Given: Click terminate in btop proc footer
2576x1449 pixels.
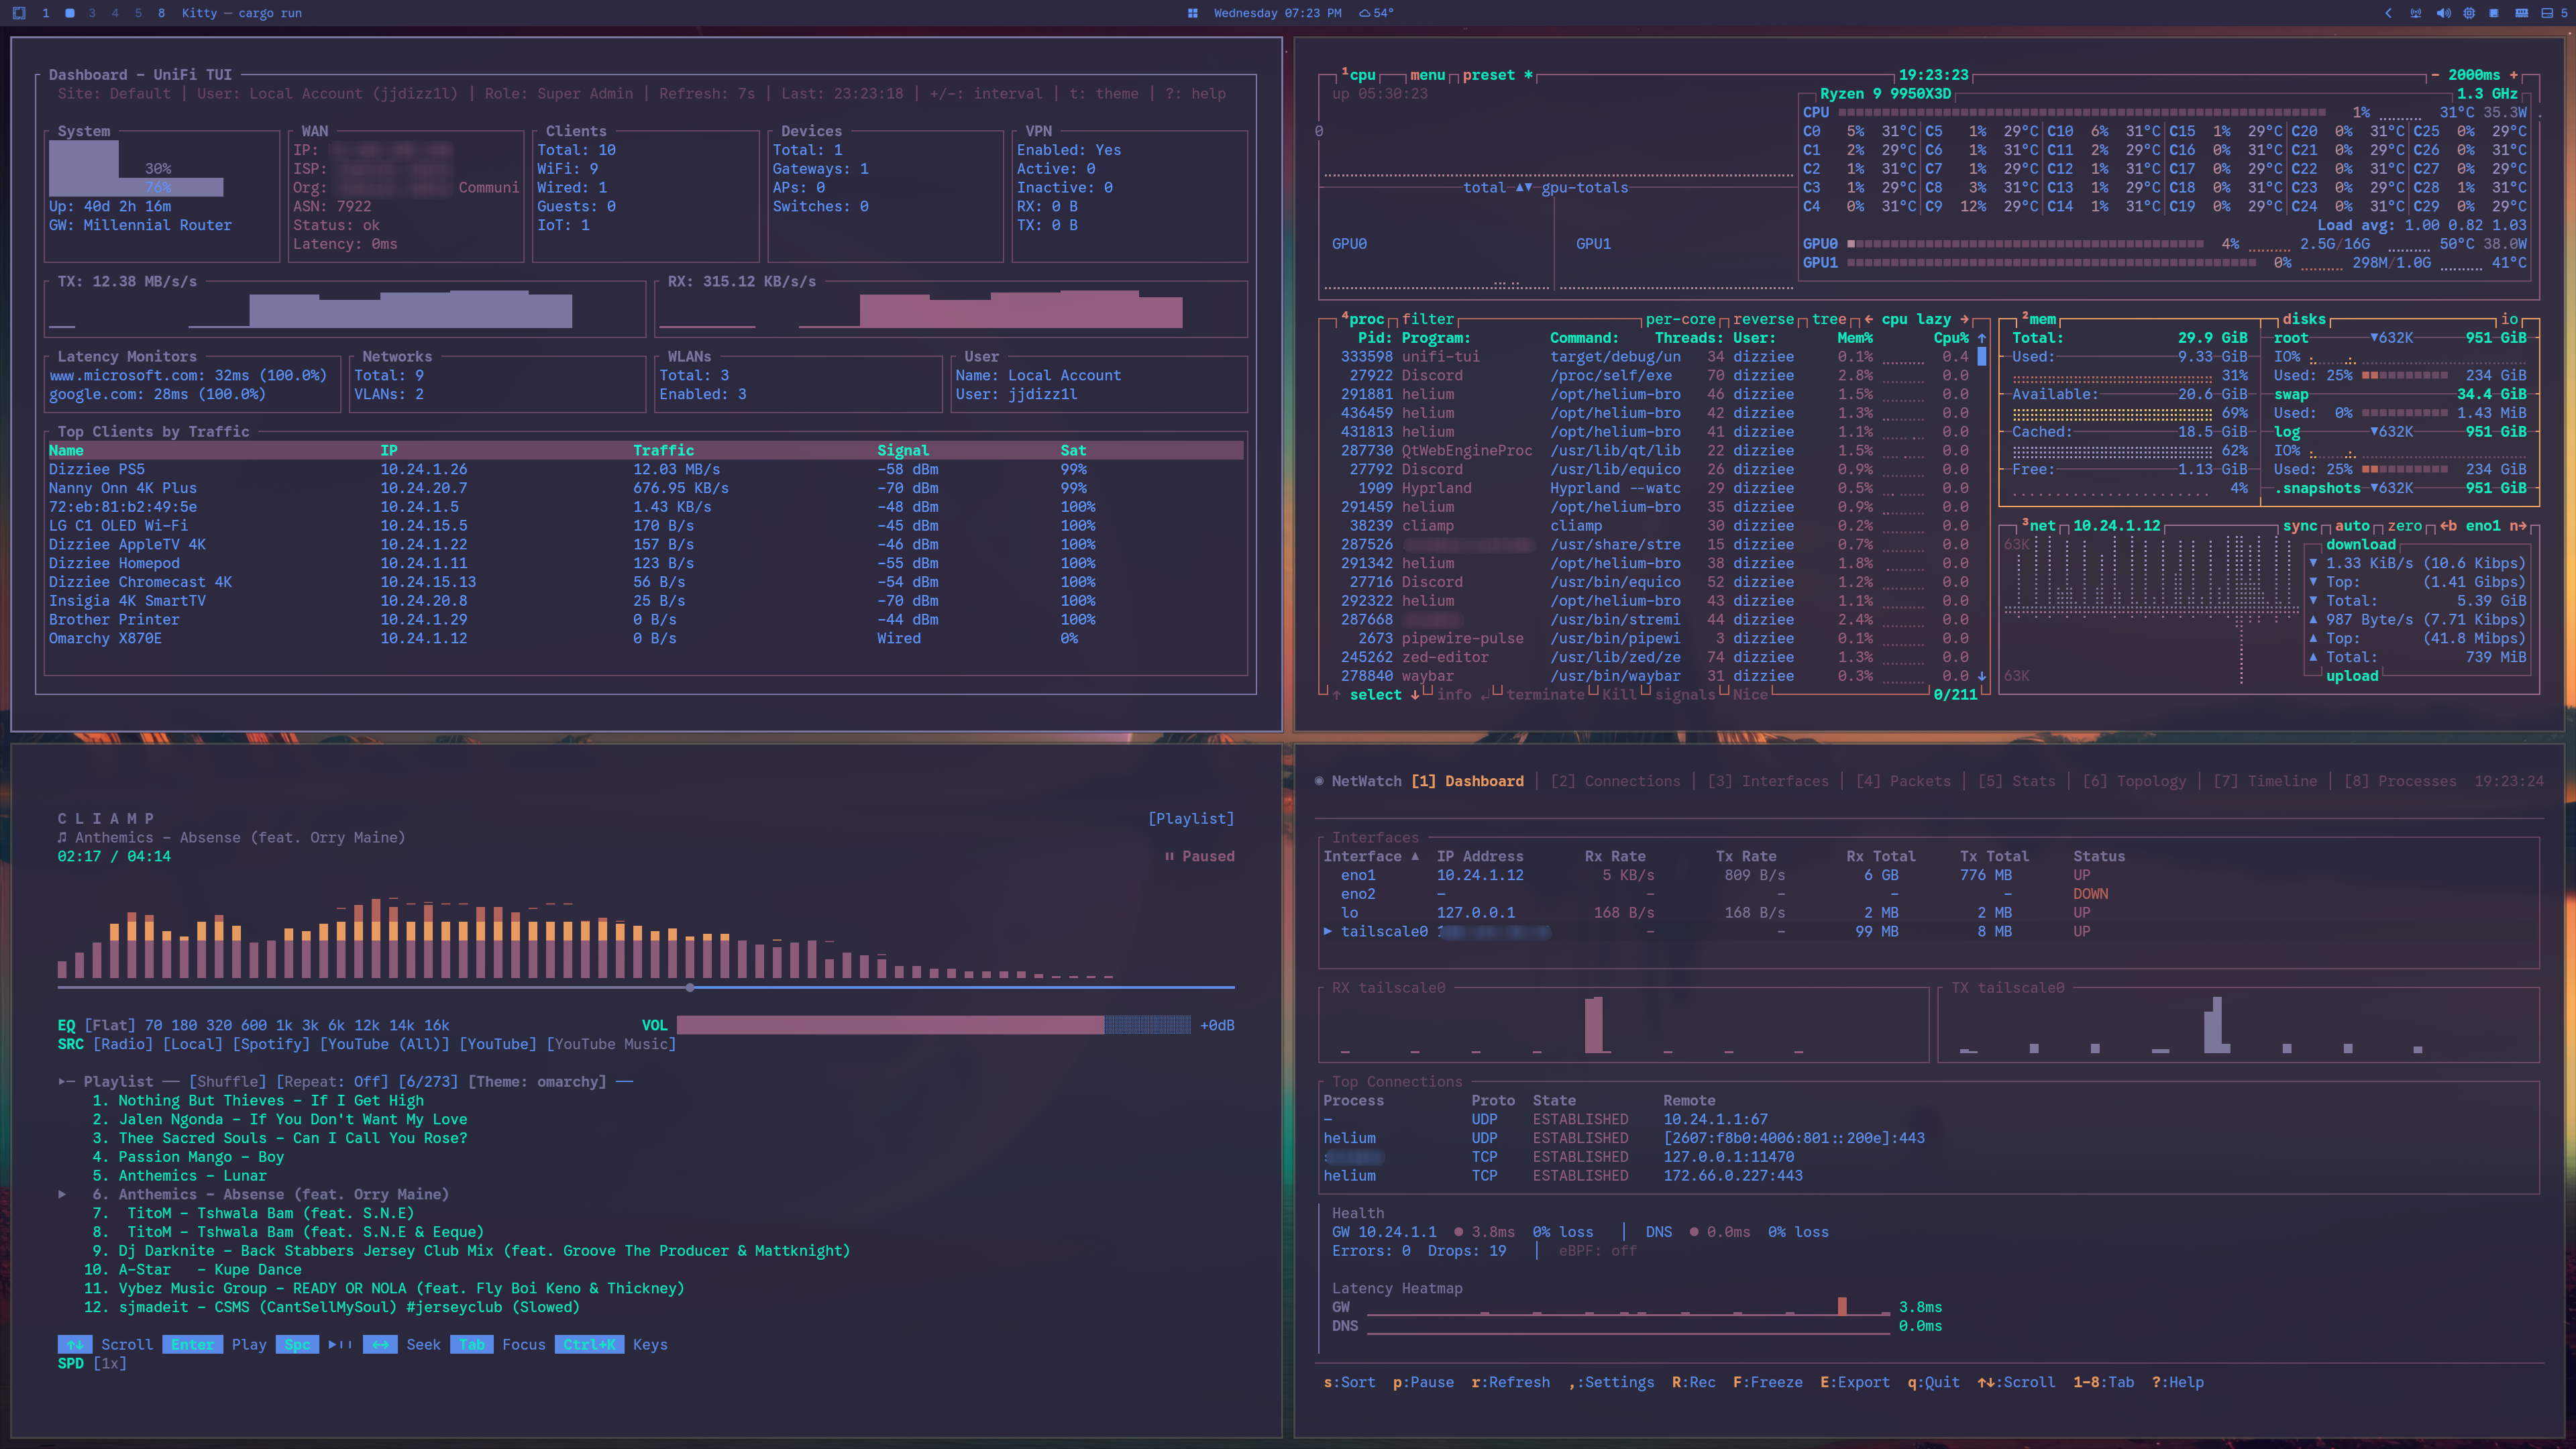Looking at the screenshot, I should point(1545,694).
